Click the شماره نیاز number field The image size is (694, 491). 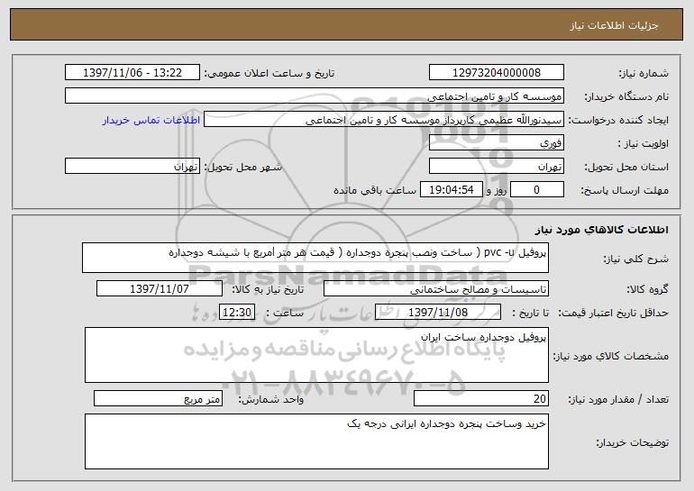[496, 73]
